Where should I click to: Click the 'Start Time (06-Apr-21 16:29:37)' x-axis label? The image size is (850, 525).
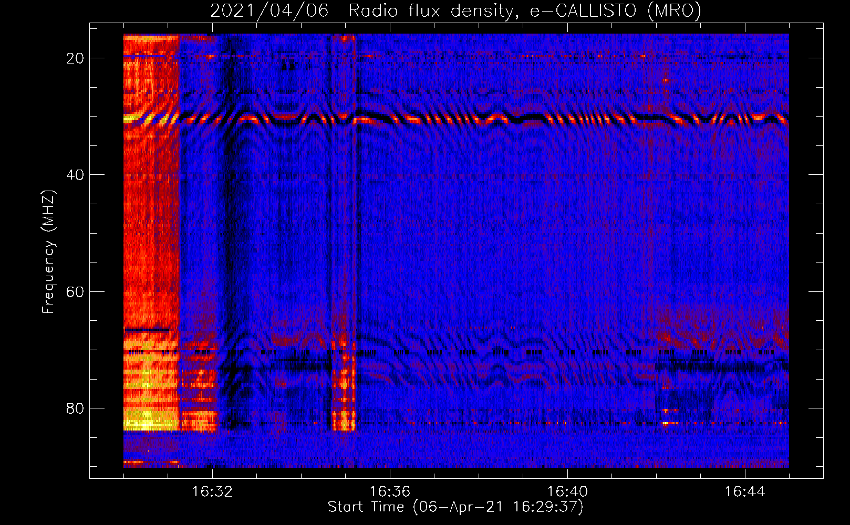(x=455, y=507)
